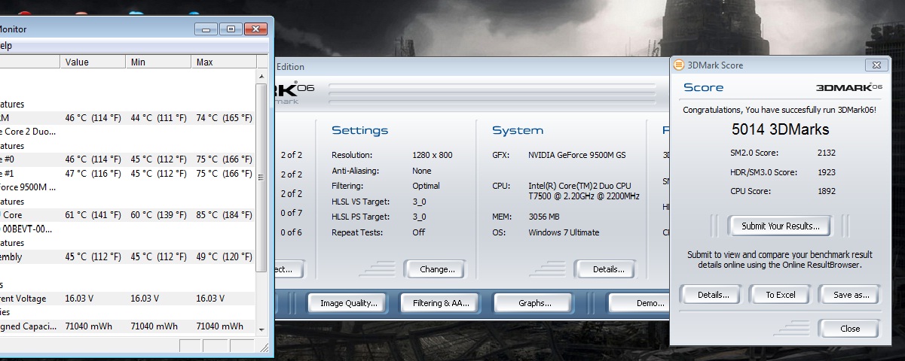Viewport: 905px width, 361px height.
Task: Select the 5014 3DMarks score text
Action: click(x=780, y=129)
